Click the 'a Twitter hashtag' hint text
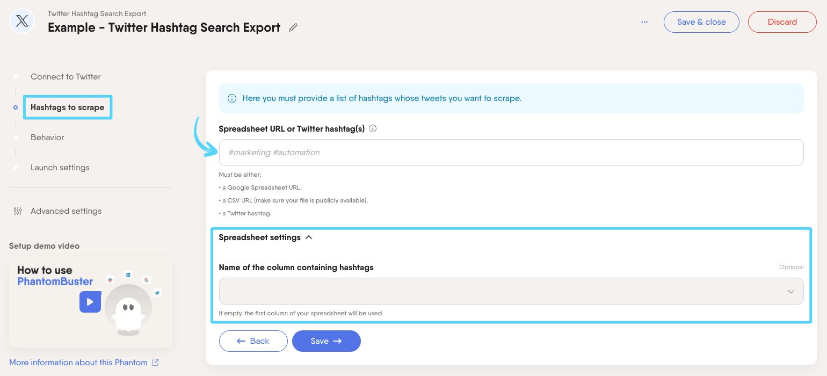Screen dimensions: 827x376 pyautogui.click(x=245, y=213)
